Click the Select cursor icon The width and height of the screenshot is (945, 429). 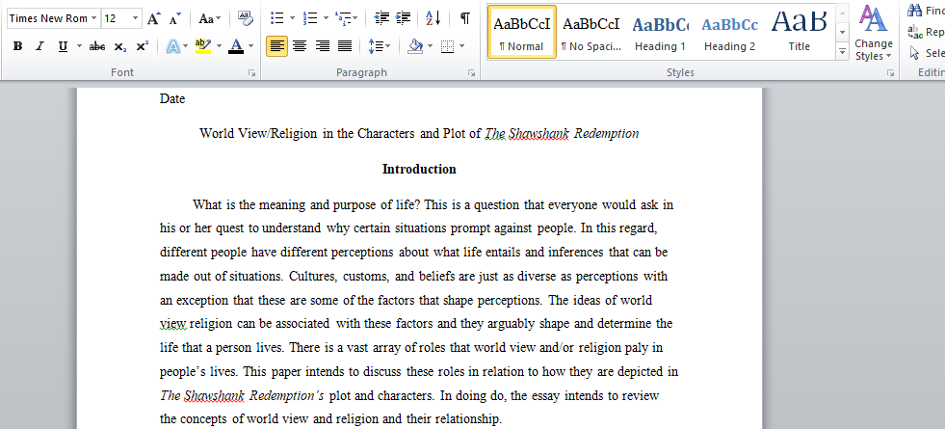click(915, 54)
